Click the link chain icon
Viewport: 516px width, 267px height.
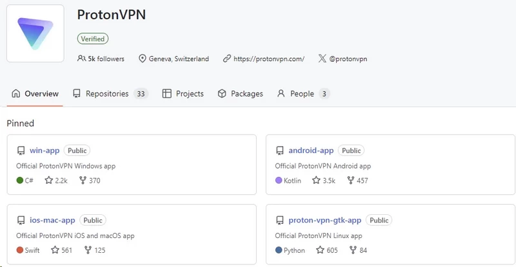227,59
